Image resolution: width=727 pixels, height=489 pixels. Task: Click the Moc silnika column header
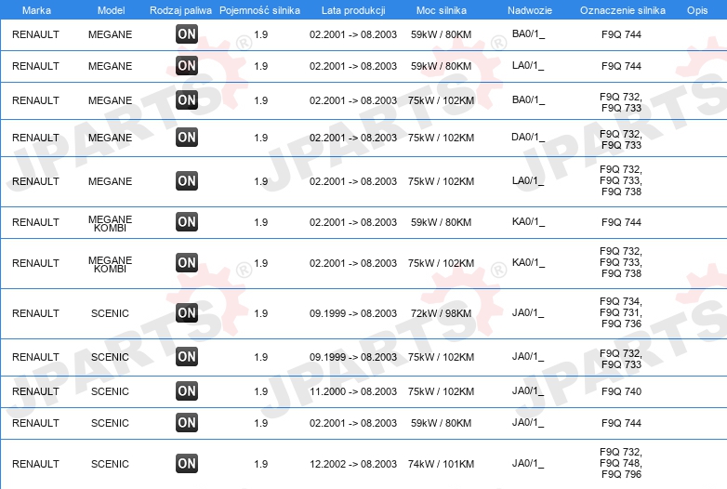pos(442,10)
